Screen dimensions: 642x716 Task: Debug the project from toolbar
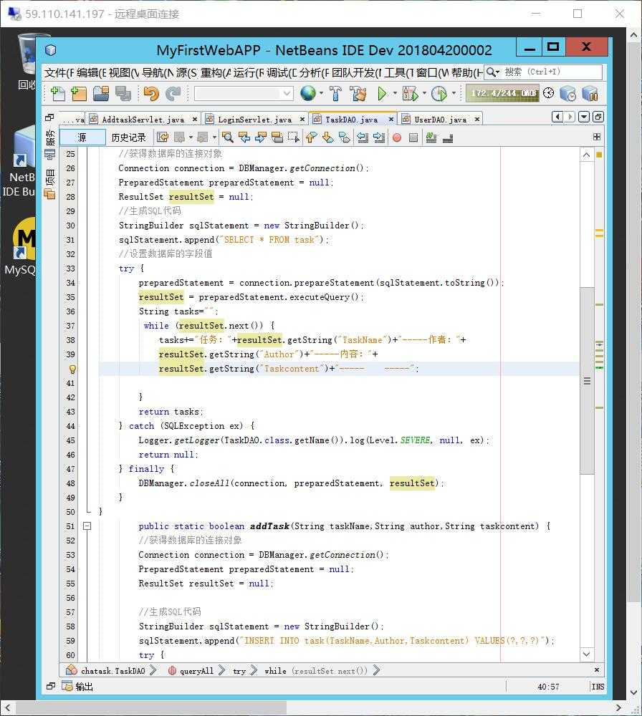(x=410, y=94)
